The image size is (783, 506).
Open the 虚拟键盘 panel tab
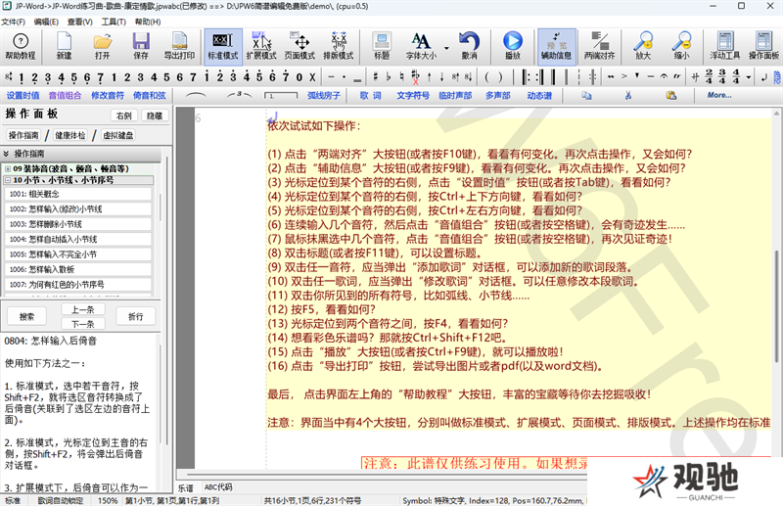pos(117,135)
